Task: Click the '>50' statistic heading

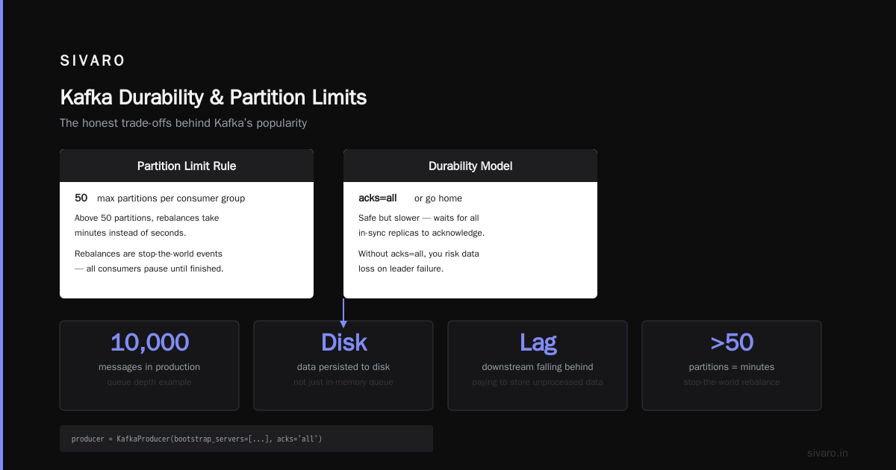Action: pyautogui.click(x=732, y=342)
